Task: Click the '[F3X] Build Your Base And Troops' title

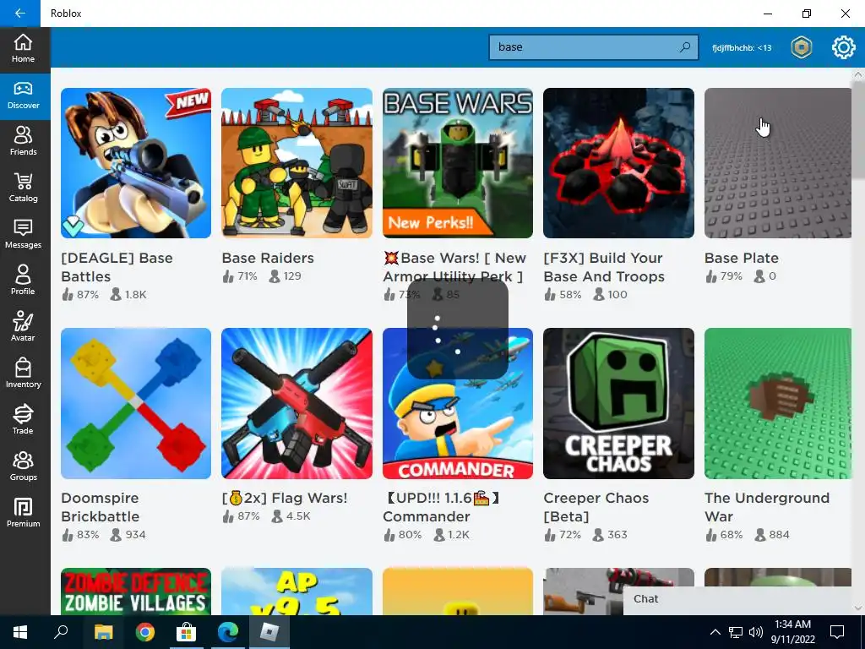Action: coord(604,267)
